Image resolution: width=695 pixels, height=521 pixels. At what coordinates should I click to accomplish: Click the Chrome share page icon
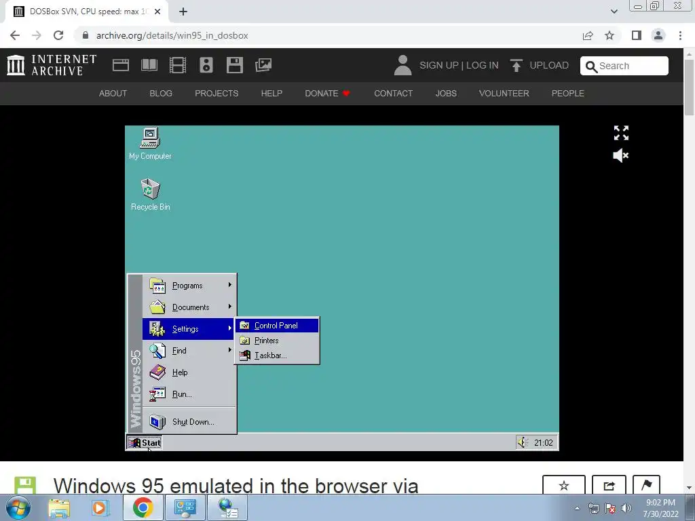pyautogui.click(x=588, y=35)
